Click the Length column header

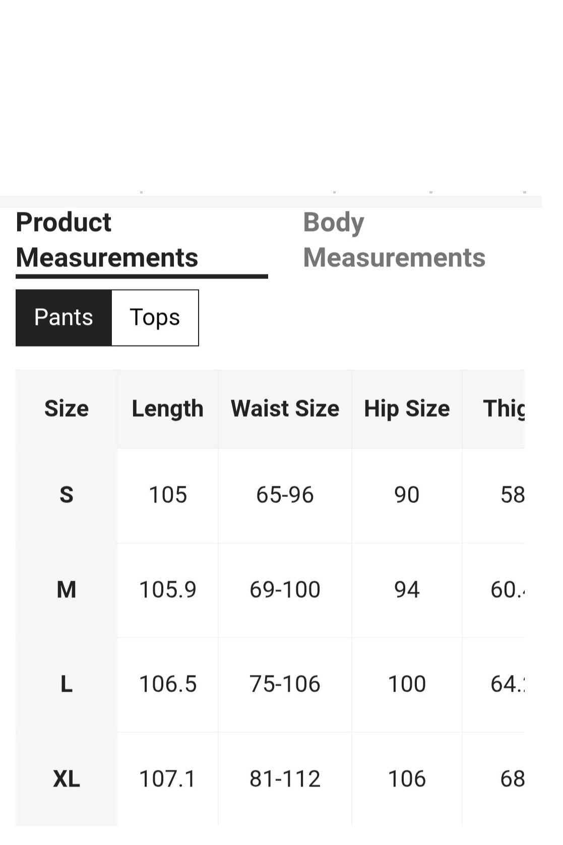pyautogui.click(x=168, y=409)
